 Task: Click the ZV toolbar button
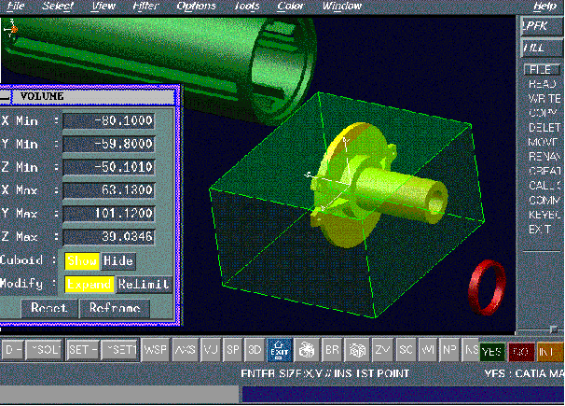click(382, 349)
